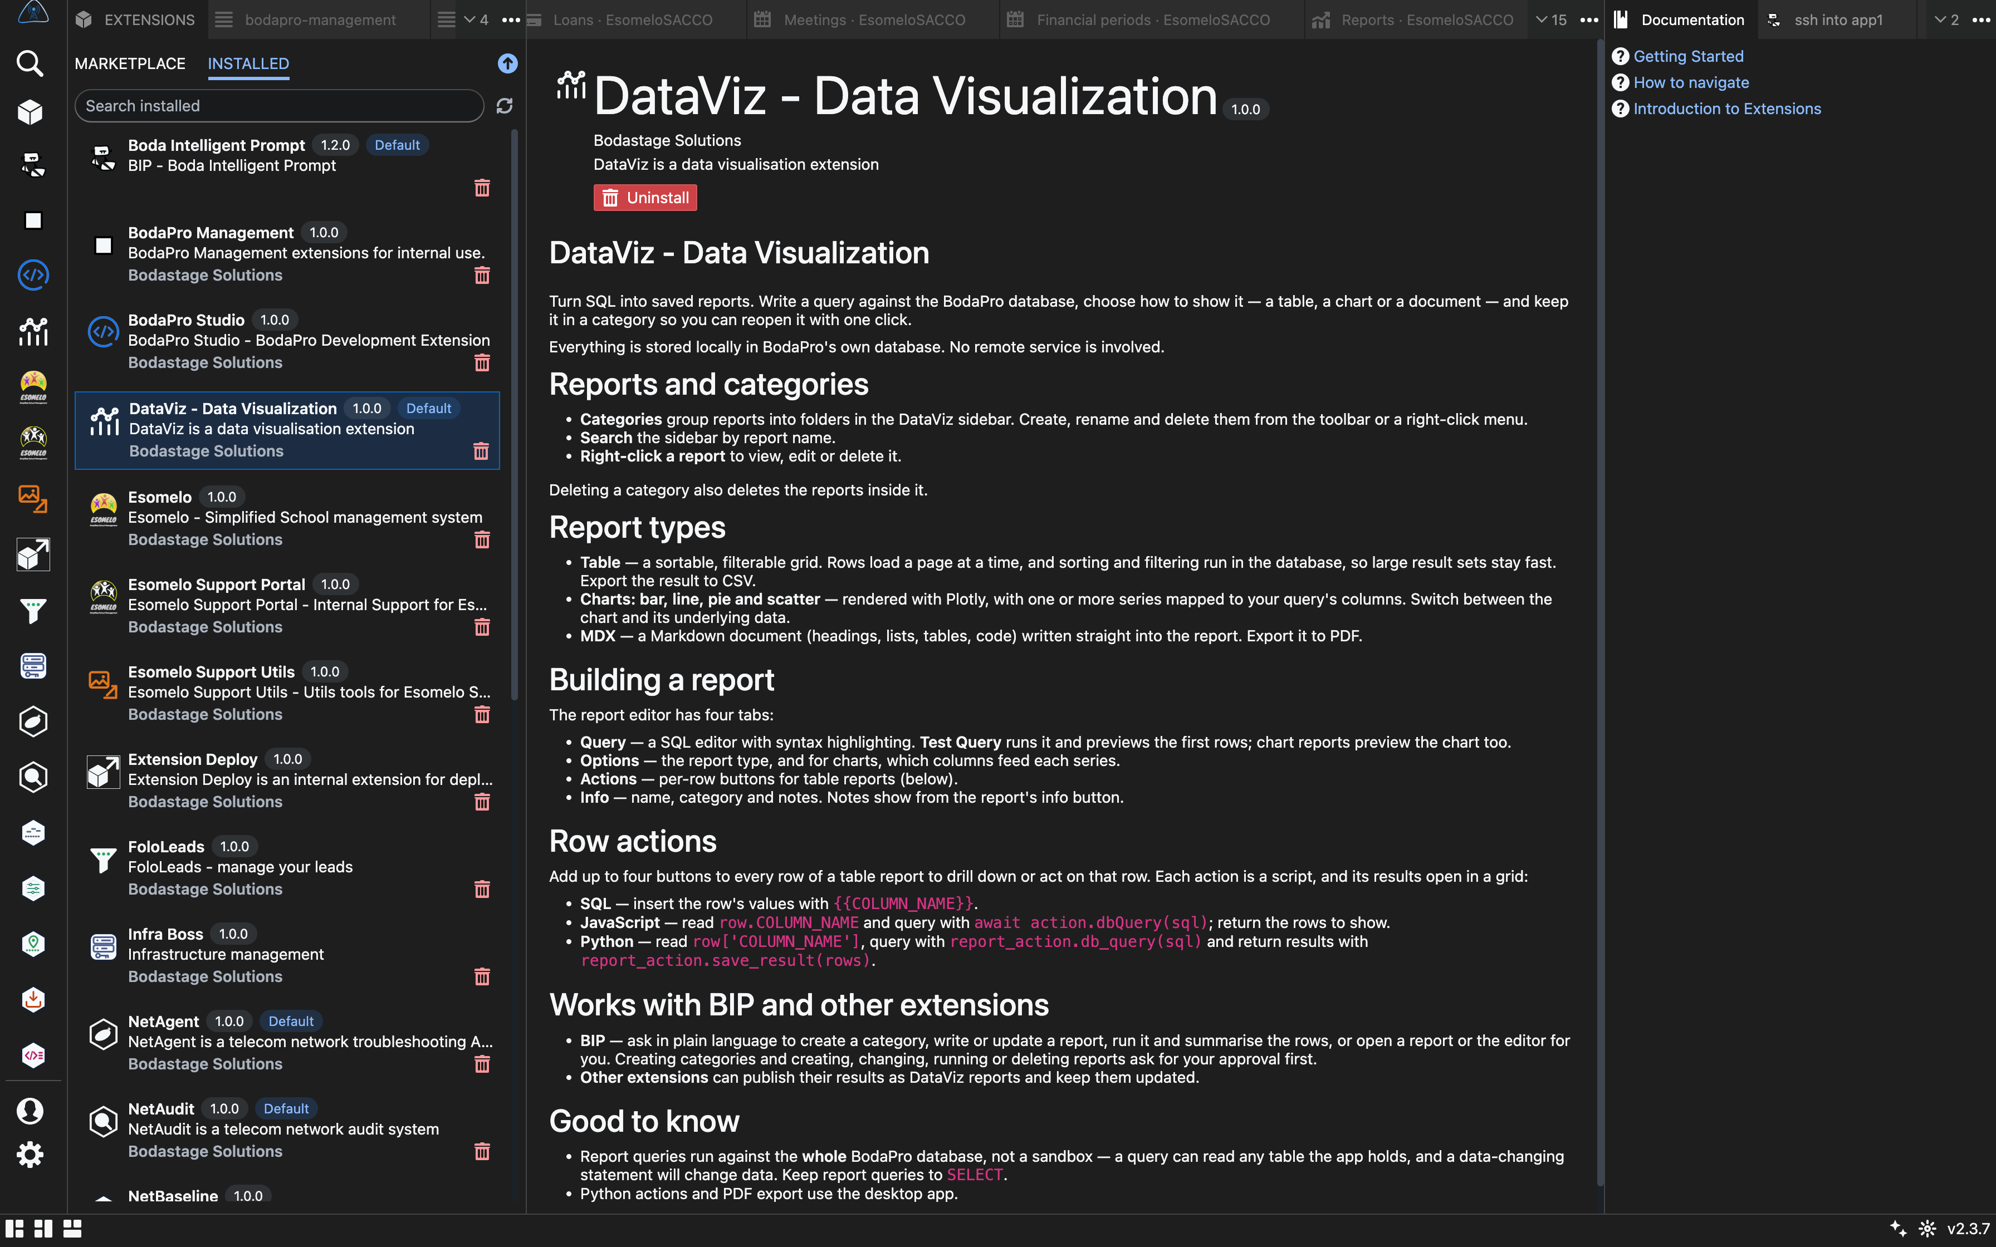The height and width of the screenshot is (1247, 1996).
Task: Open the bodapro-management tab
Action: tap(320, 20)
